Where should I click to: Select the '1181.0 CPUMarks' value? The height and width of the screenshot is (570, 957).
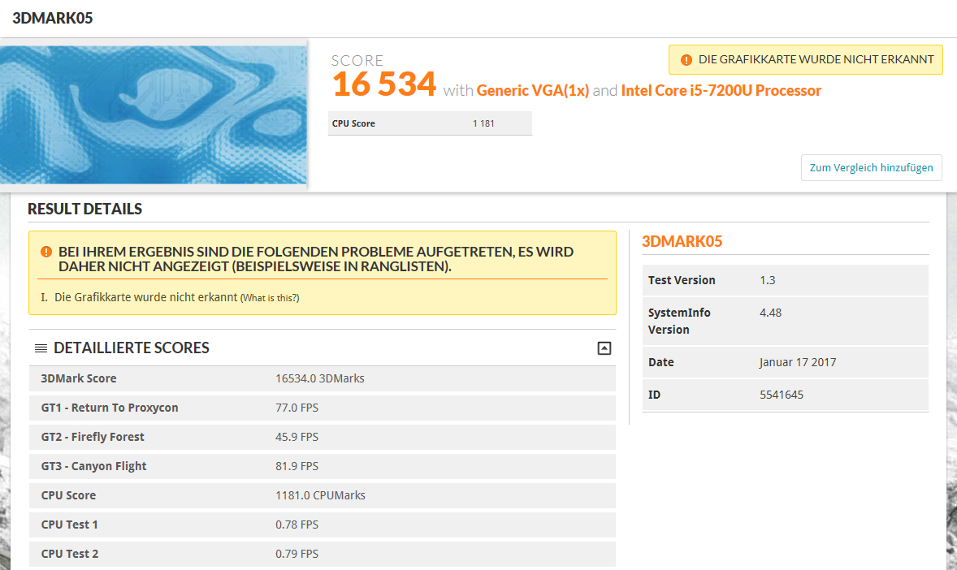[320, 495]
